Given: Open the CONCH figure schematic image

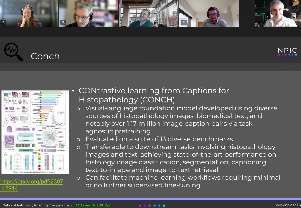Looking at the screenshot, I should click(x=35, y=132).
